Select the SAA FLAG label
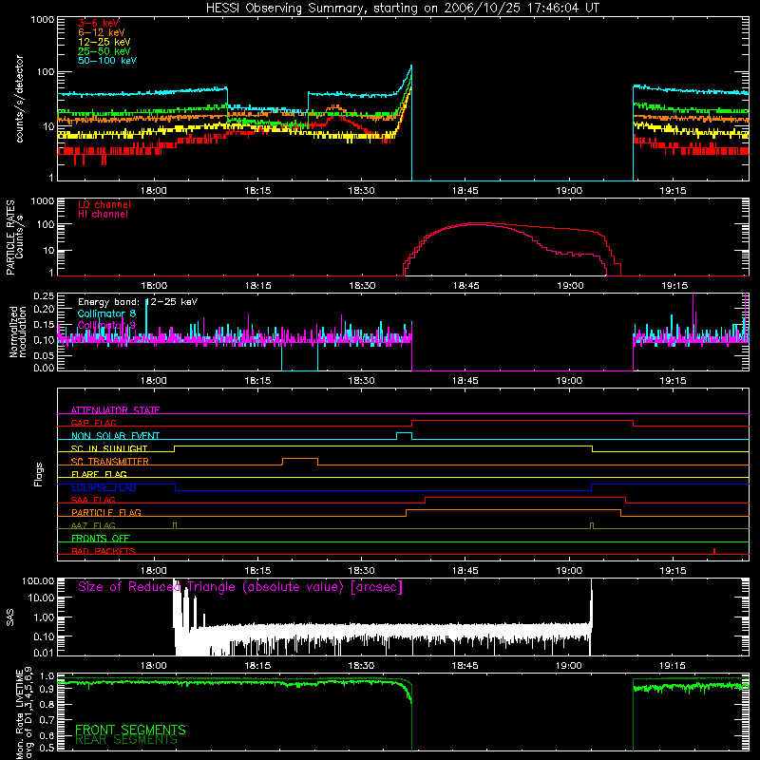760x760 pixels. click(x=93, y=500)
